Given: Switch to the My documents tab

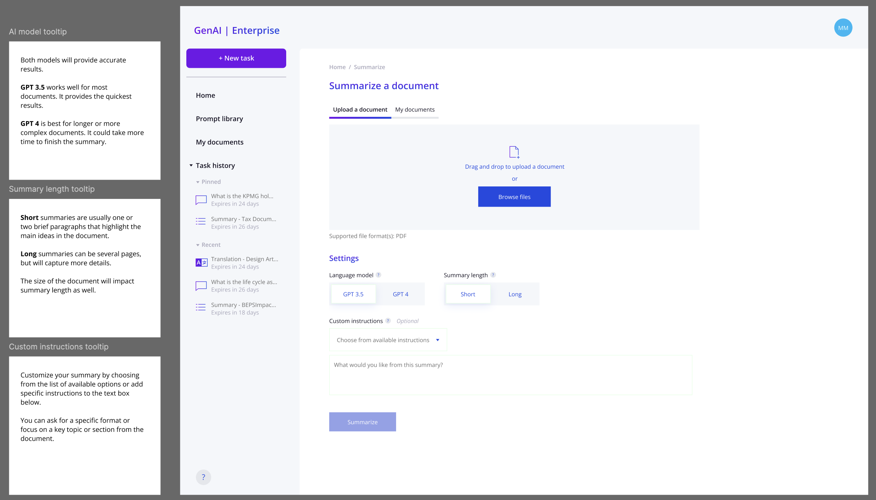Looking at the screenshot, I should (x=415, y=109).
